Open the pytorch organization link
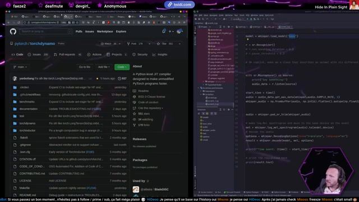359x202 pixels. [21, 44]
